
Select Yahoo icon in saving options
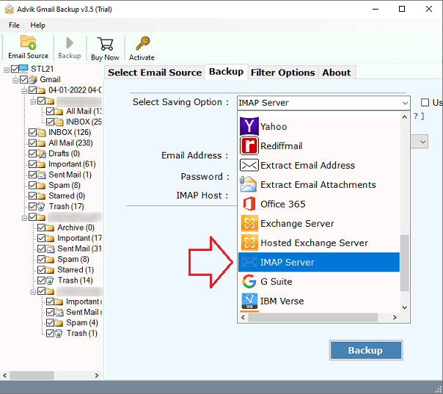point(249,126)
